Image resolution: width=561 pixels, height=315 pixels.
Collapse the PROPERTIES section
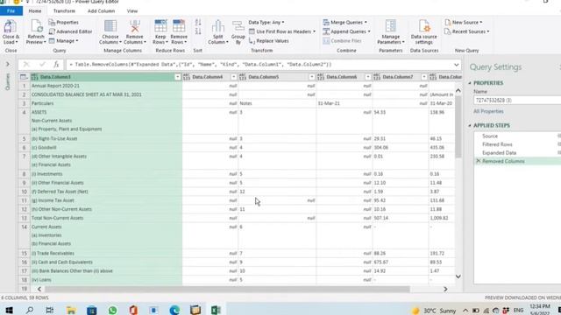pyautogui.click(x=470, y=83)
